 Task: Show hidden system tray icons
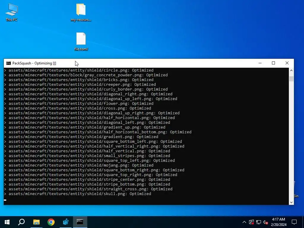point(244,222)
